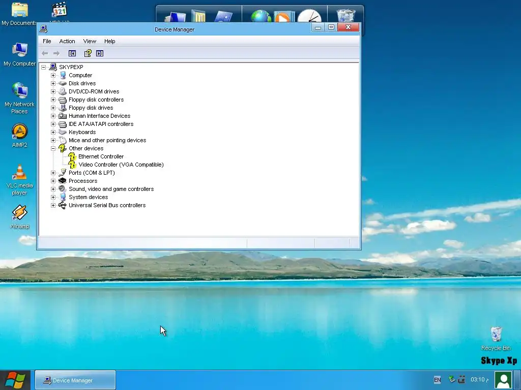This screenshot has height=390, width=521.
Task: Click the toolbar icon with yellow question mark
Action: [88, 53]
